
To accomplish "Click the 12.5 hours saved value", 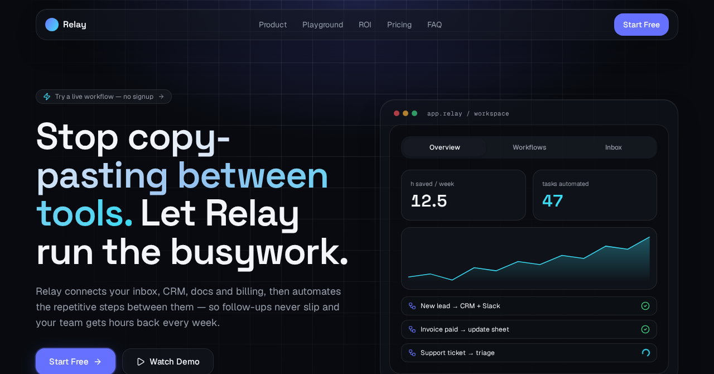I will tap(429, 201).
